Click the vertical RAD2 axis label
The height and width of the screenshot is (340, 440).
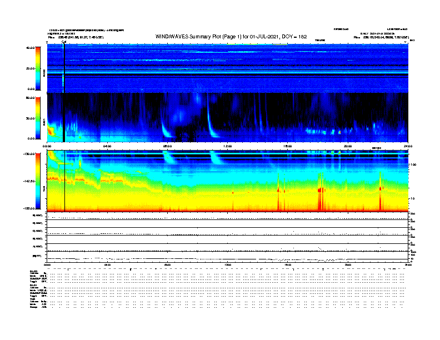(44, 73)
